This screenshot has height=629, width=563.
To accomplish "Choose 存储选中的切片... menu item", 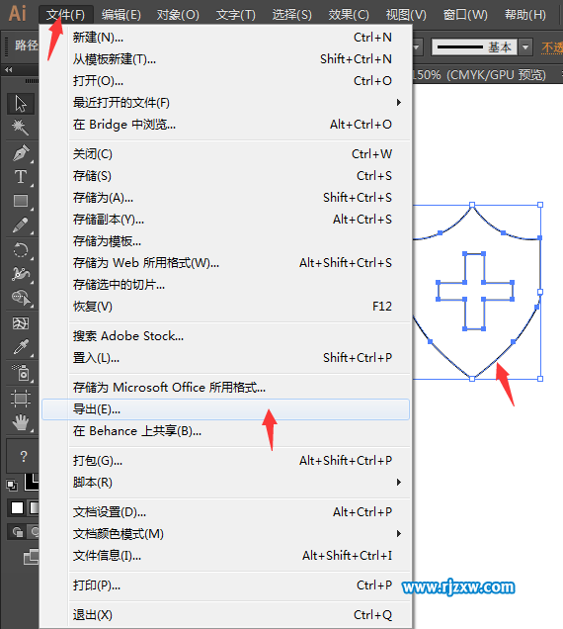I will (x=226, y=285).
